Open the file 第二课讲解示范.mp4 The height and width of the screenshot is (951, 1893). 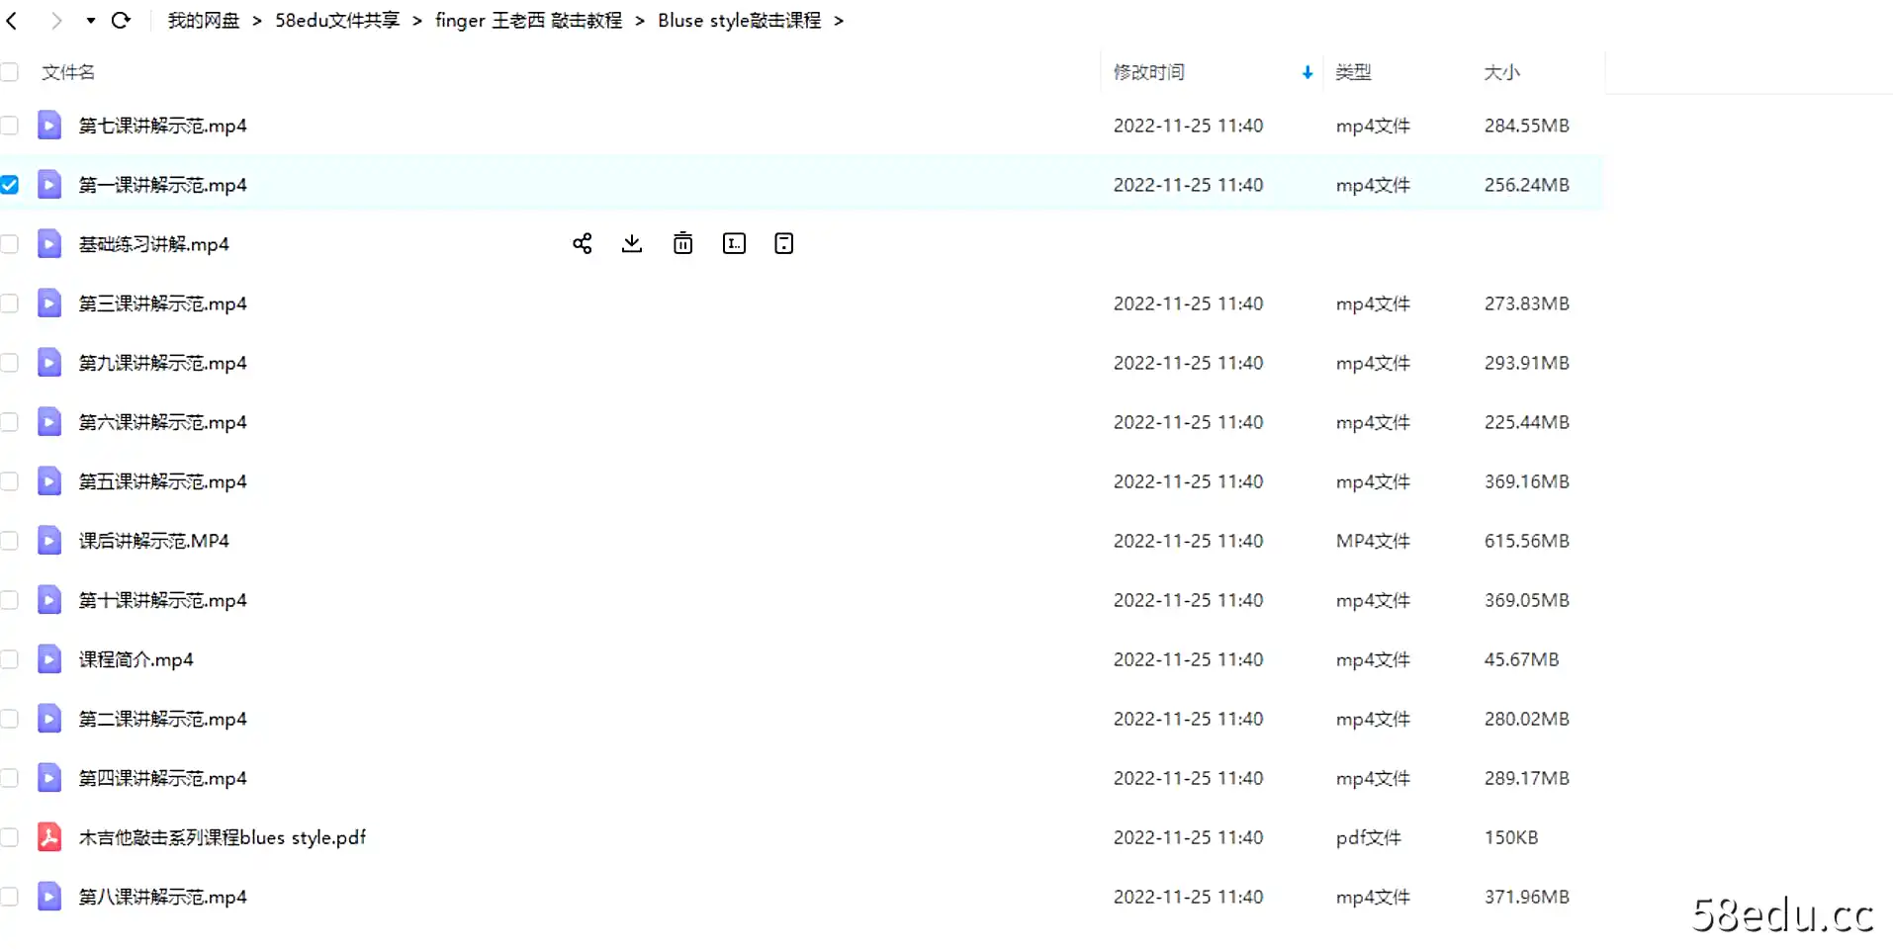pos(163,719)
